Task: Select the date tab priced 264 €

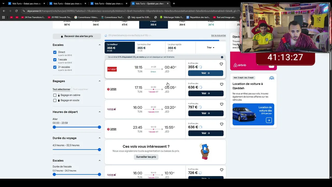Action: [182, 24]
